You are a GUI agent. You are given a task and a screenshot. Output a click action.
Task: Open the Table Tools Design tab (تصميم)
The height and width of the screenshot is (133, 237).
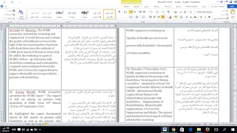coord(136,6)
